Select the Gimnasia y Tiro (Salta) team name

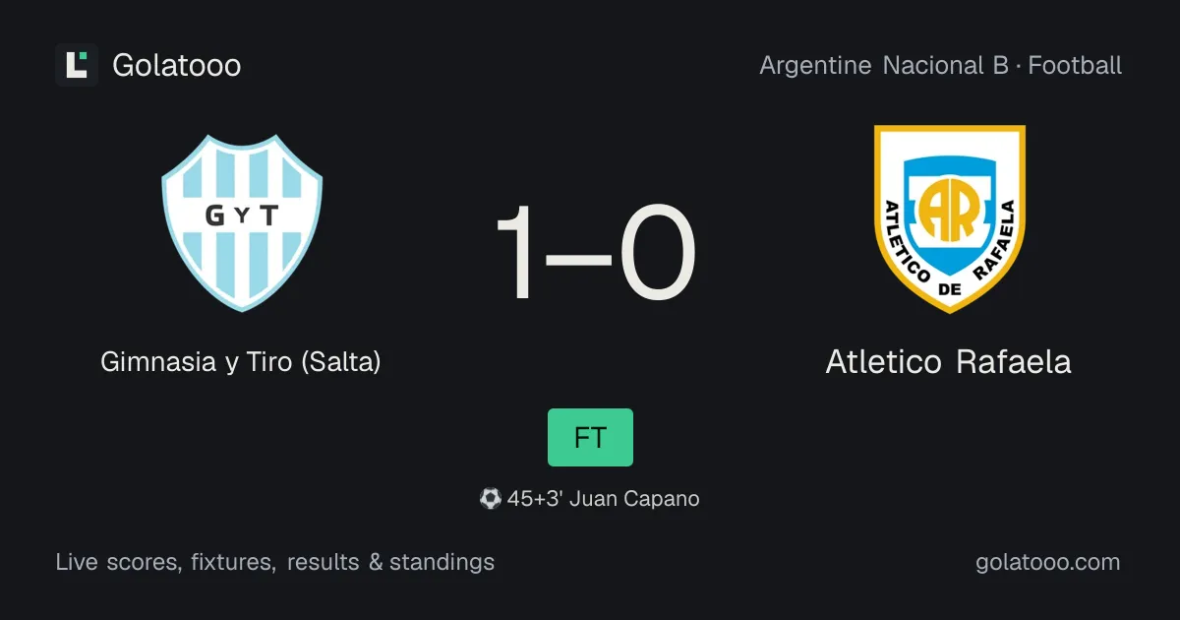coord(241,362)
